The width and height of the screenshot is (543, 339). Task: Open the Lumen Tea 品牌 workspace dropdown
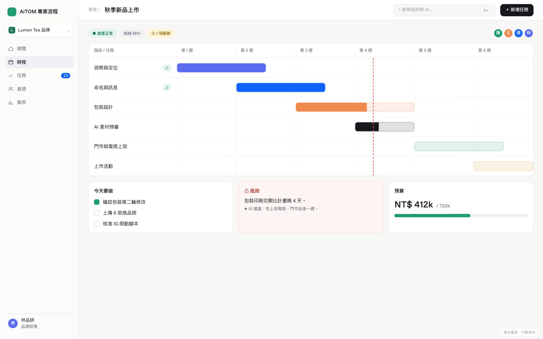(x=39, y=30)
